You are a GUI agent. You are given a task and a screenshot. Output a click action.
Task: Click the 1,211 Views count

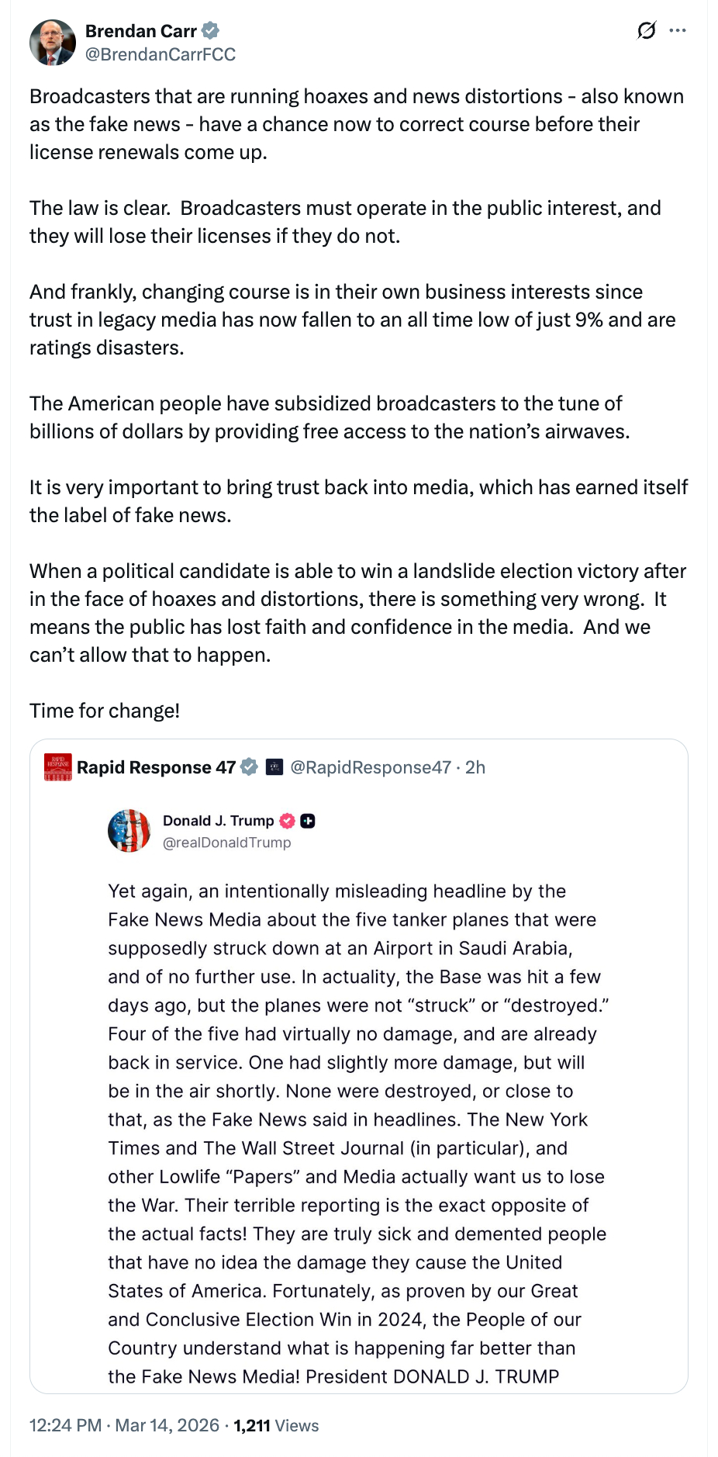pos(276,1425)
